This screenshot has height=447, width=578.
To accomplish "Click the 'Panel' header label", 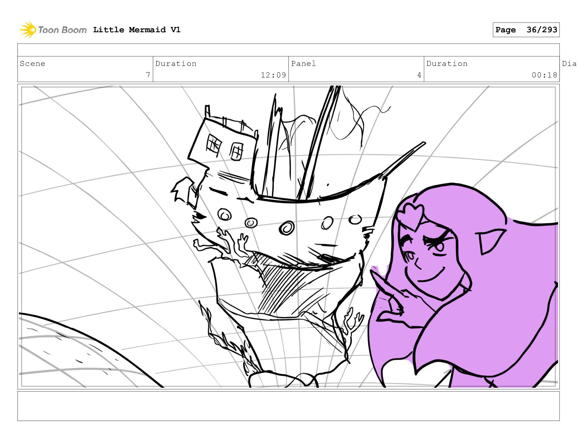I will coord(303,63).
